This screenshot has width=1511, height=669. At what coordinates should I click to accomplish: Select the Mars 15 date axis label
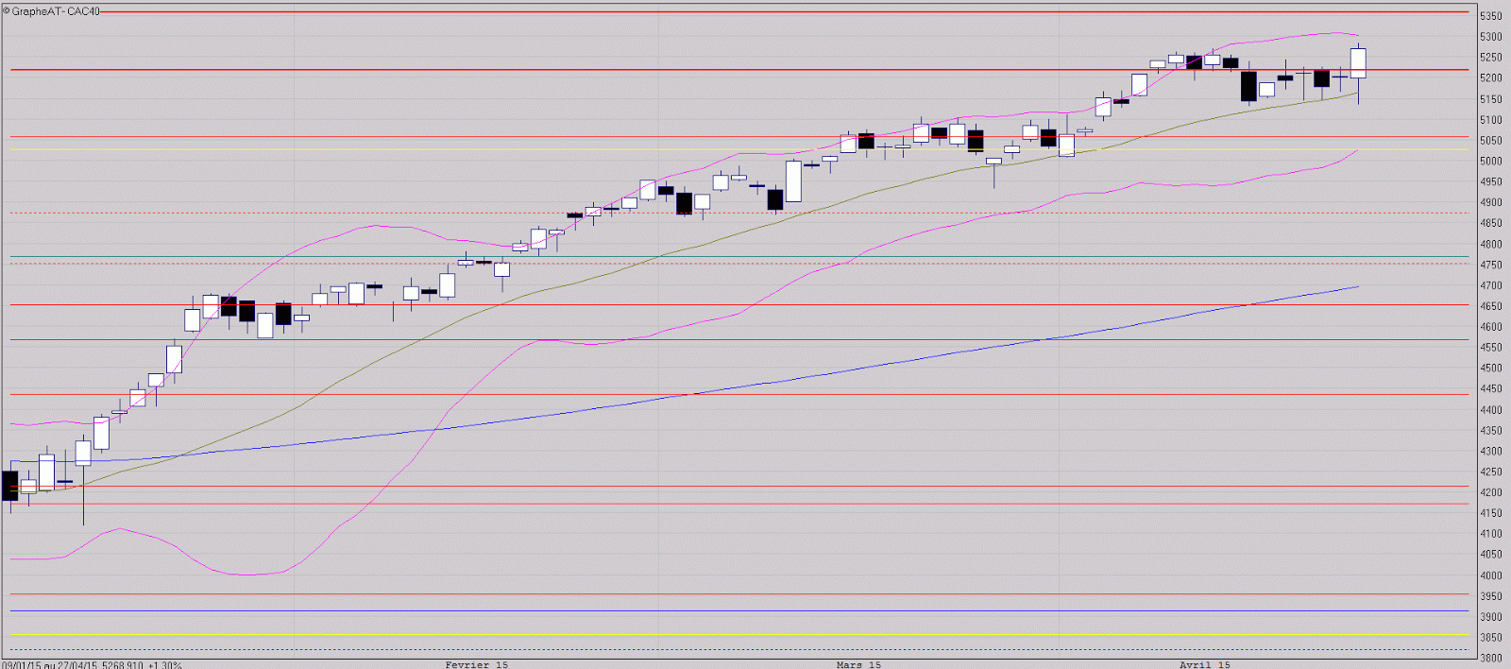click(858, 664)
